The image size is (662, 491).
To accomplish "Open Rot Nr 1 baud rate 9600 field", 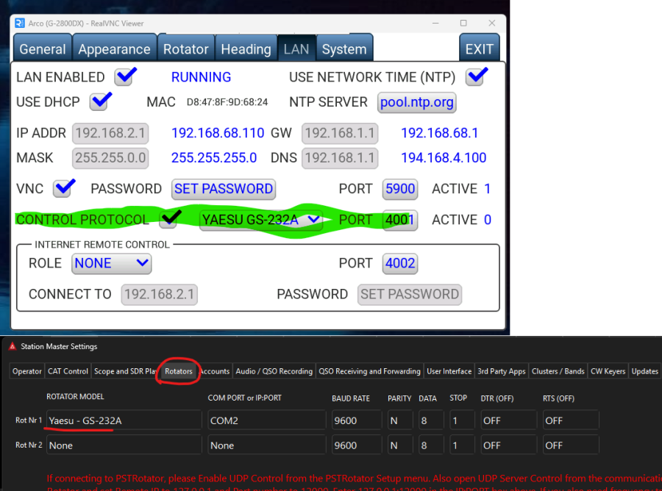I will pos(357,420).
